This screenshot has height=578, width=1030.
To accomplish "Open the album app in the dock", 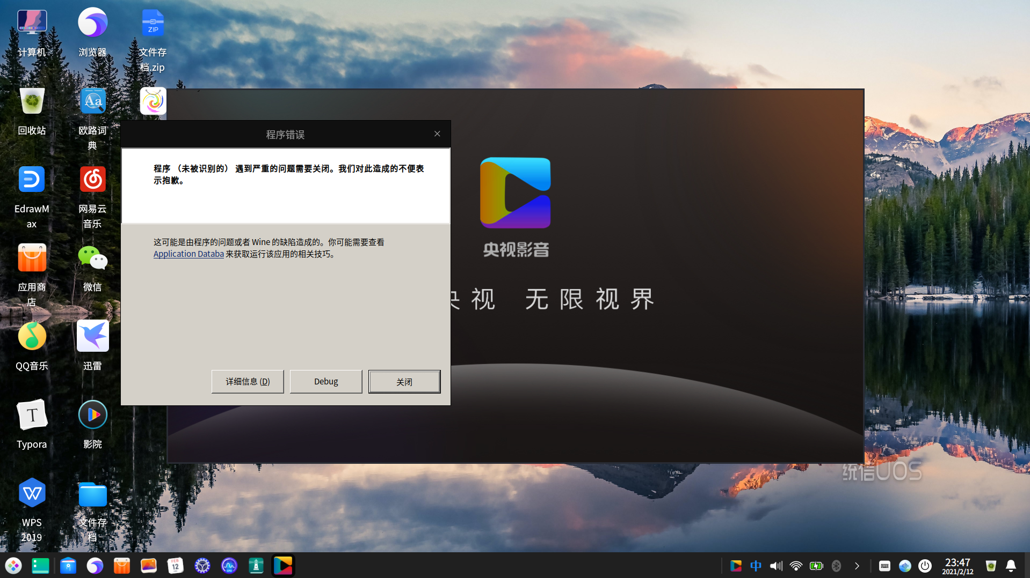I will (x=149, y=566).
